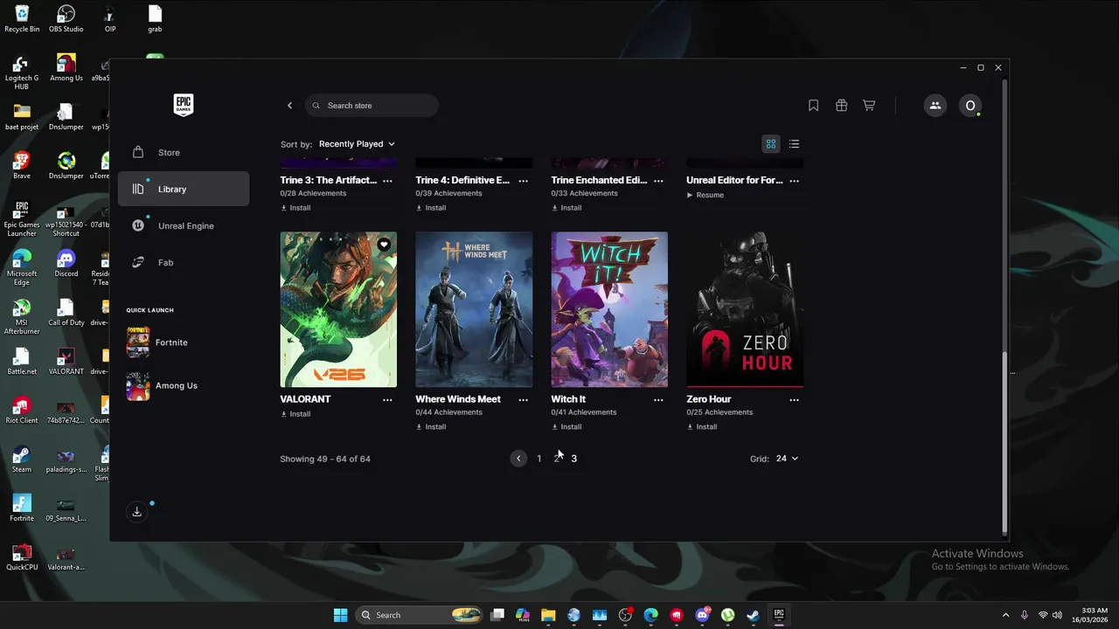
Task: Open Unreal Engine section
Action: pos(184,226)
